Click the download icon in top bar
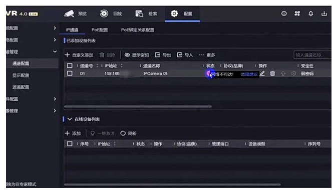Viewport: 332px width, 190px height. click(x=324, y=13)
